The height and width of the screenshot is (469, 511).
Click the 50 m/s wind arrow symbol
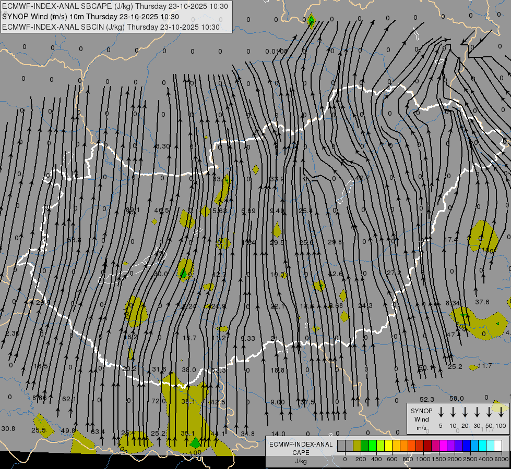(x=489, y=412)
